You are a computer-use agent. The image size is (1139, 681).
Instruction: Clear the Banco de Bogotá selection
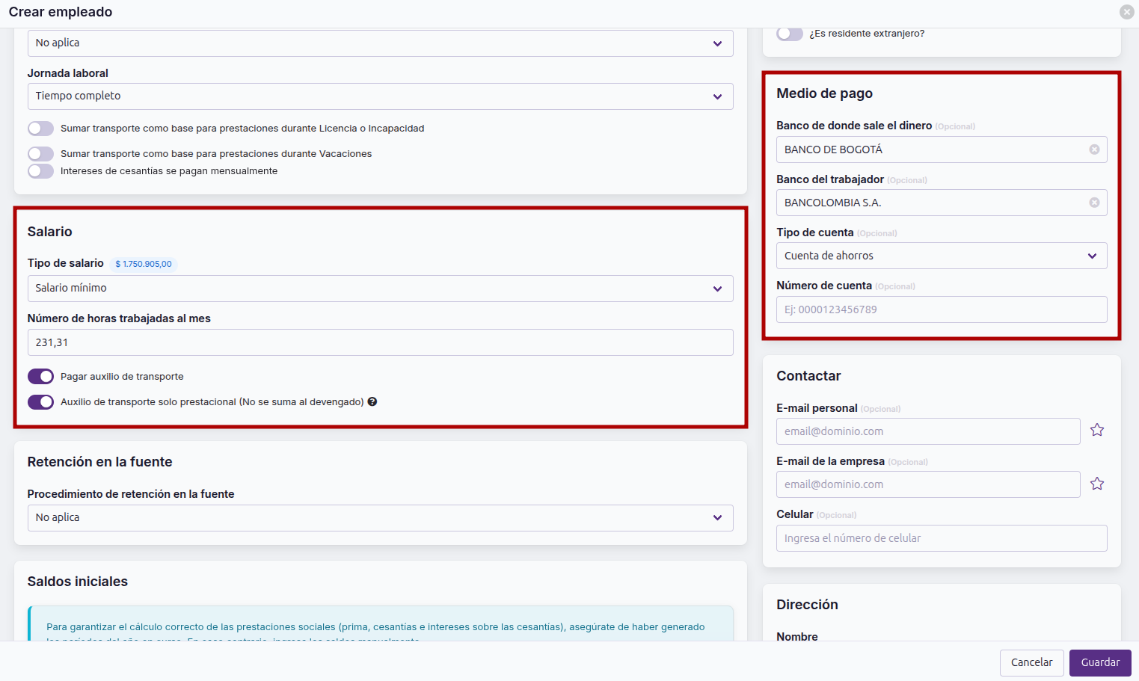click(1094, 150)
